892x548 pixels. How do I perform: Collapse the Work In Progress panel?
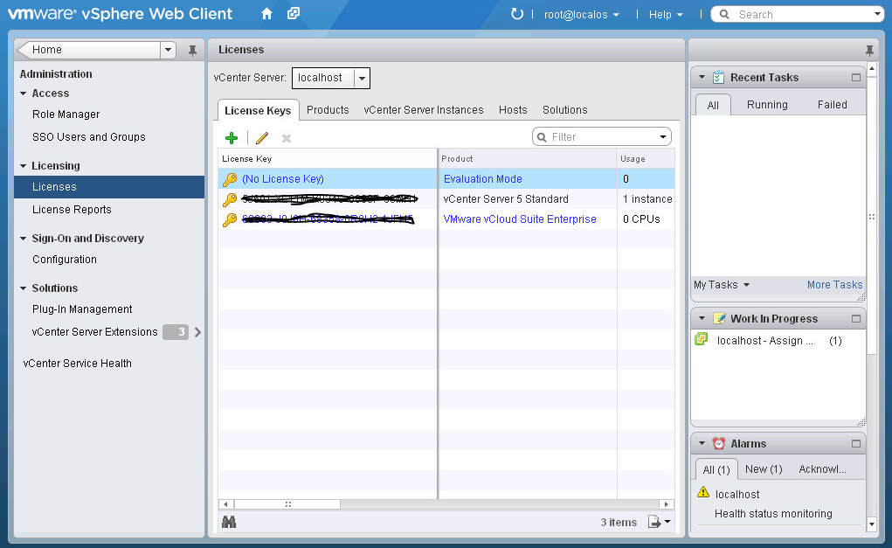pyautogui.click(x=702, y=319)
